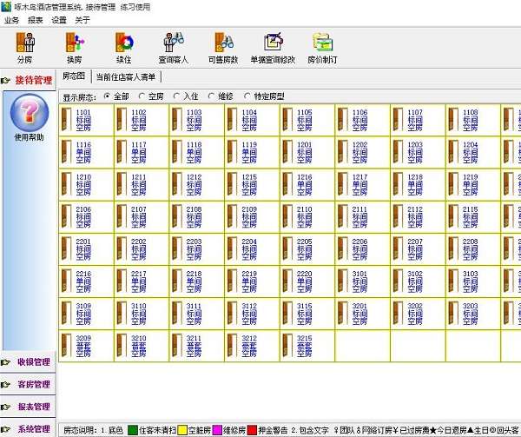This screenshot has width=521, height=437.
Task: Click room 3111 标间 空房 text
Action: point(194,314)
